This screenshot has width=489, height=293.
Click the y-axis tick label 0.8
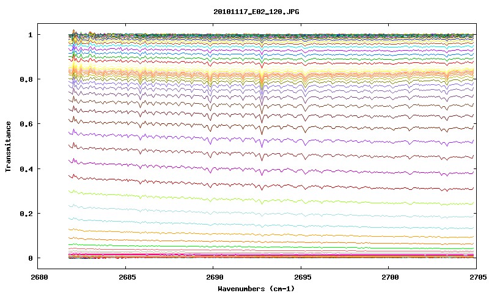[x=26, y=79]
